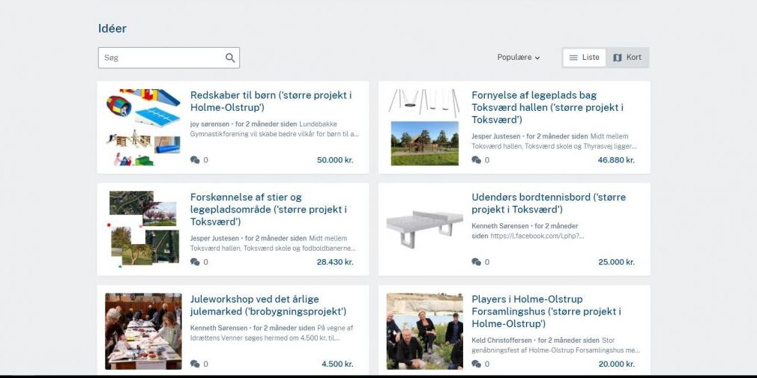Click the Christmas workshop table photo
Image resolution: width=757 pixels, height=378 pixels.
pyautogui.click(x=143, y=332)
